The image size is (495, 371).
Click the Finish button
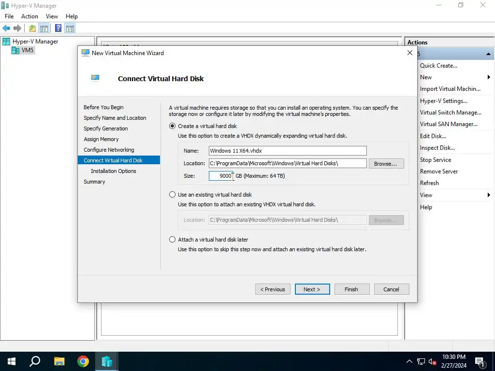coord(352,289)
